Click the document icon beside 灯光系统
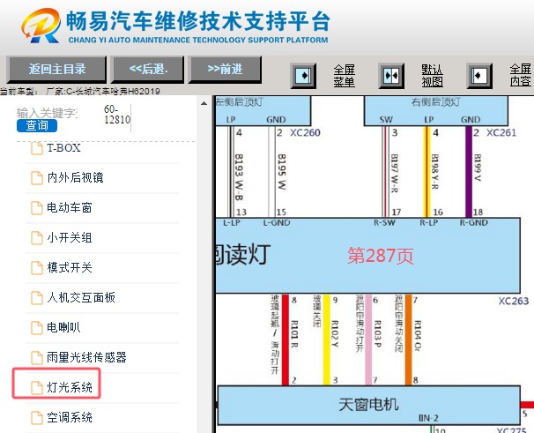The height and width of the screenshot is (433, 534). tap(37, 388)
